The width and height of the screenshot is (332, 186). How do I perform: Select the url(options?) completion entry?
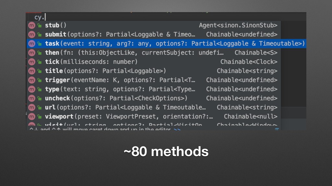pyautogui.click(x=154, y=107)
